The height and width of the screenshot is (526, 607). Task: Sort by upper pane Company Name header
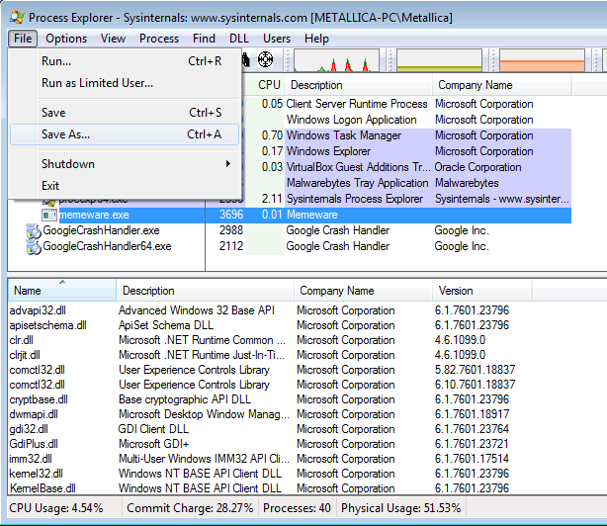(x=501, y=85)
